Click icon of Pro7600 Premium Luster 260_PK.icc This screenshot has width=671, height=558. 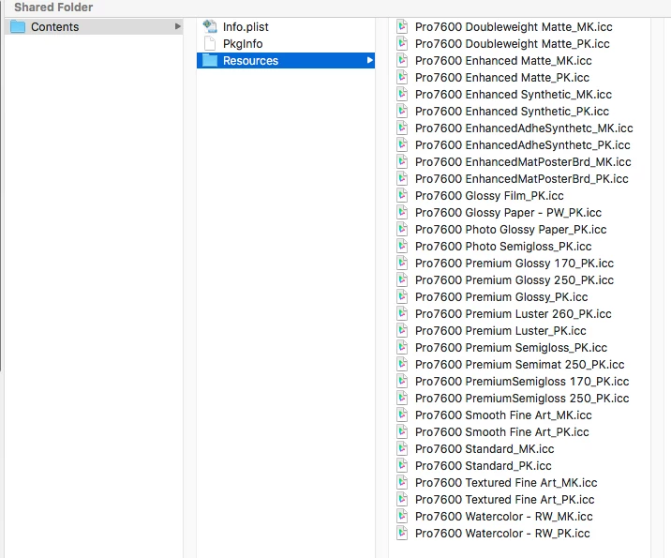(x=402, y=313)
